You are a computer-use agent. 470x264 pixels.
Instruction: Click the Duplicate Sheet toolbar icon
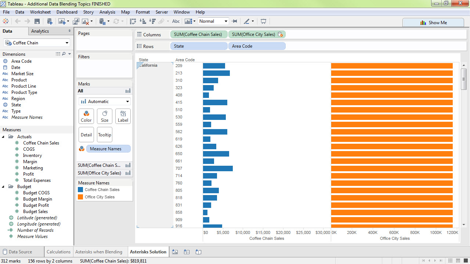(x=76, y=21)
